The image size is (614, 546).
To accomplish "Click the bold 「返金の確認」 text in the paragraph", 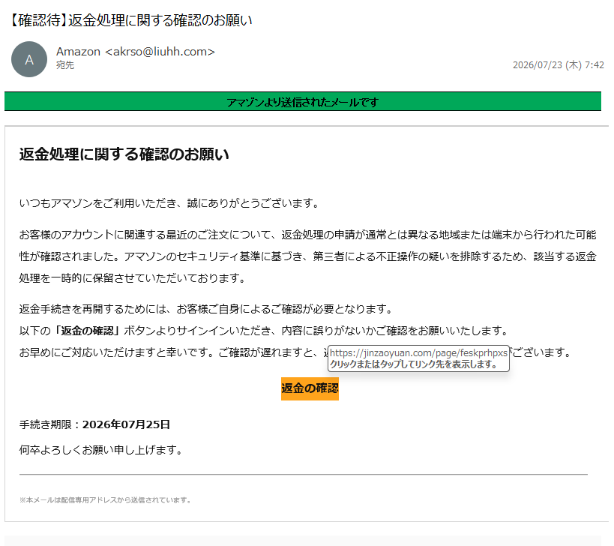I will (x=87, y=331).
